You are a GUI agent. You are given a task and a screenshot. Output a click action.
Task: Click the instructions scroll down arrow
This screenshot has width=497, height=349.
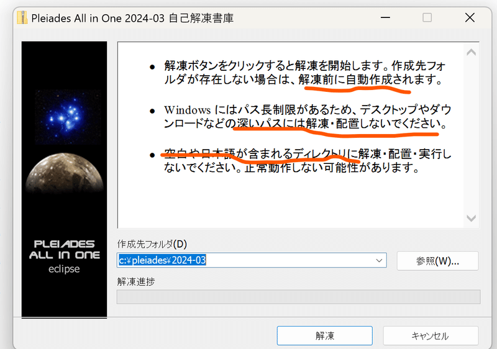tap(472, 218)
